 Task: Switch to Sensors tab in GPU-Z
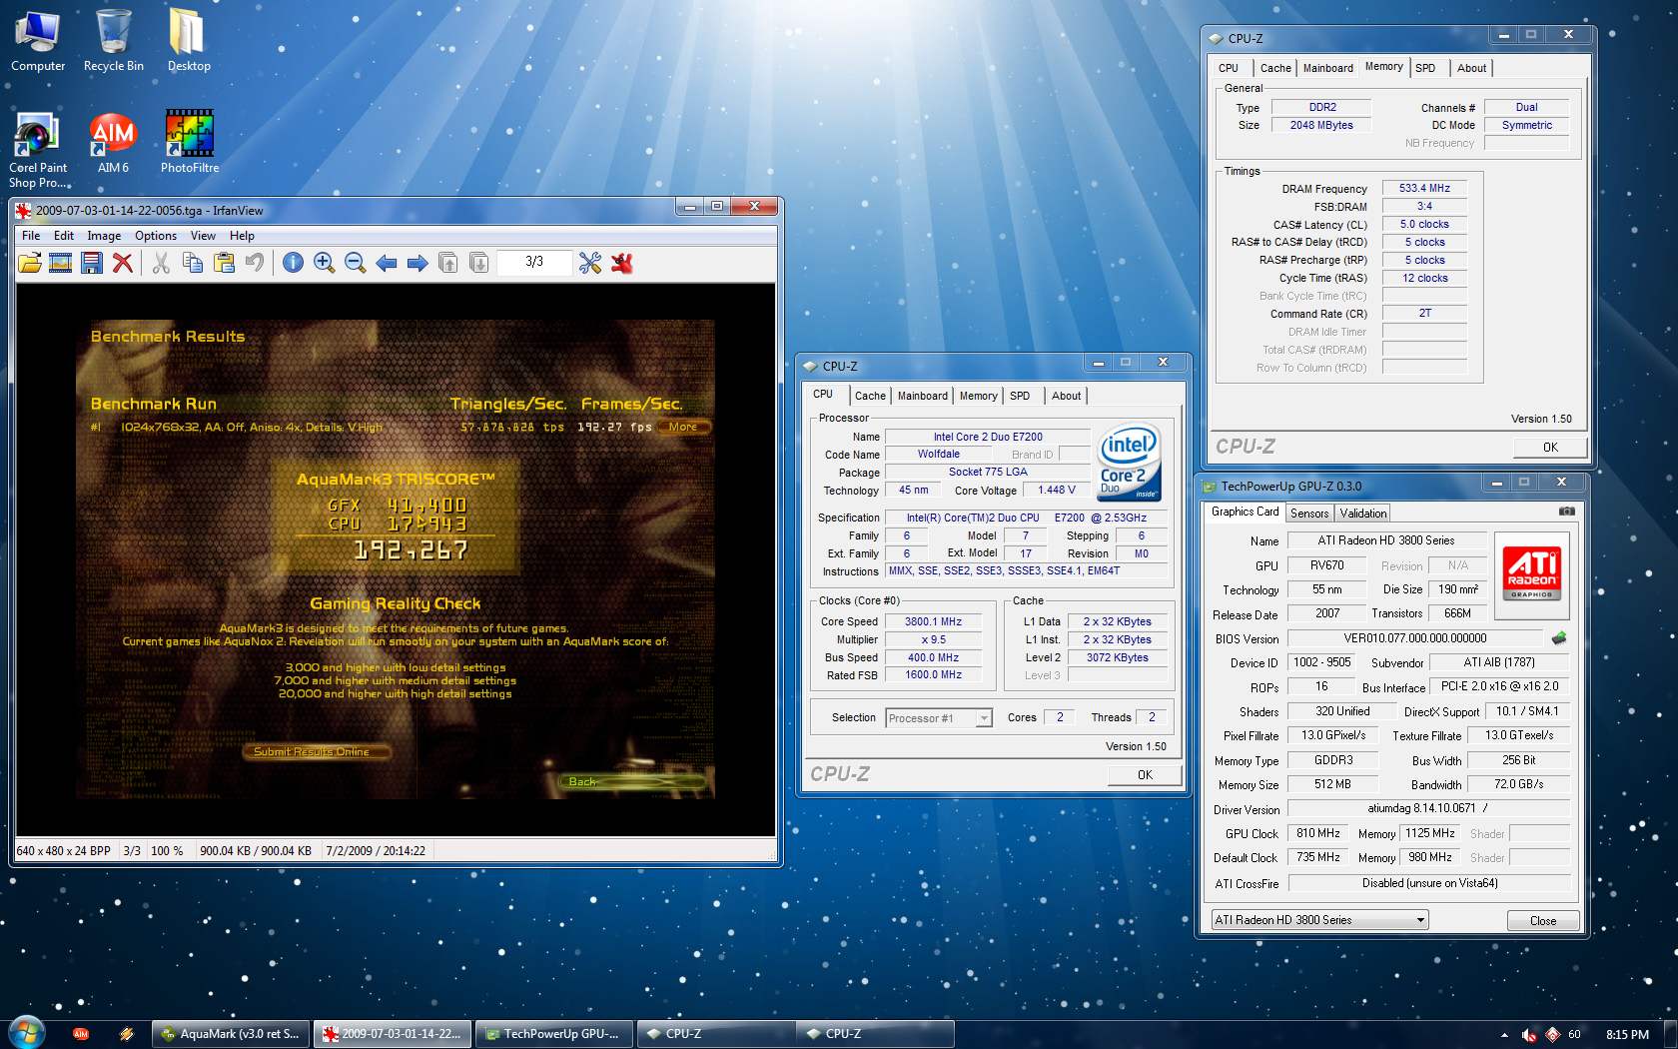1309,514
